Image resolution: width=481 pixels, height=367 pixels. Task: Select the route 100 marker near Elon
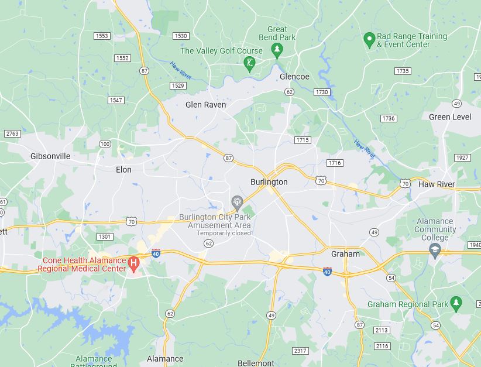point(105,144)
